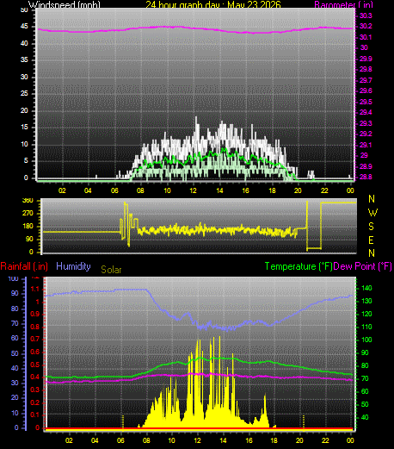Click "20" on the blue humidity axis
Image resolution: width=394 pixels, height=449 pixels.
pyautogui.click(x=15, y=397)
